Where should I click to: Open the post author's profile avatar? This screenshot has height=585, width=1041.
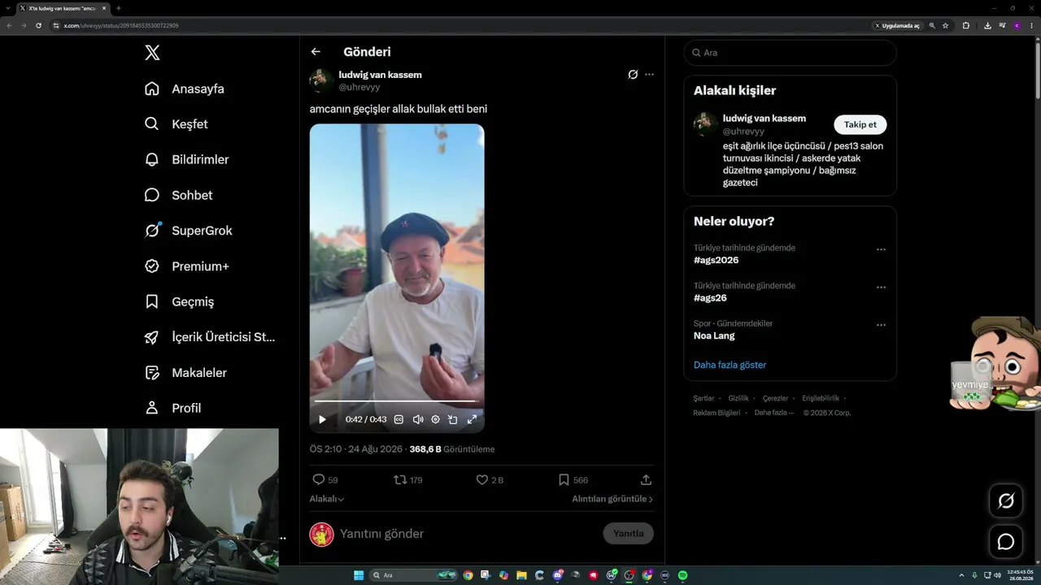(321, 80)
